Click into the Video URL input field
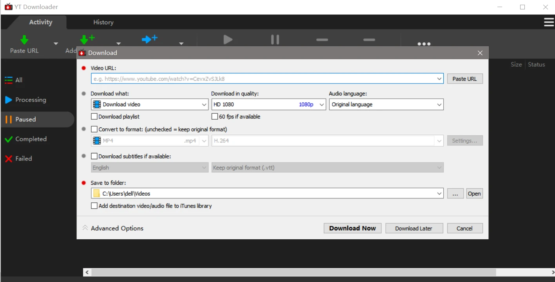The image size is (555, 282). tap(263, 79)
